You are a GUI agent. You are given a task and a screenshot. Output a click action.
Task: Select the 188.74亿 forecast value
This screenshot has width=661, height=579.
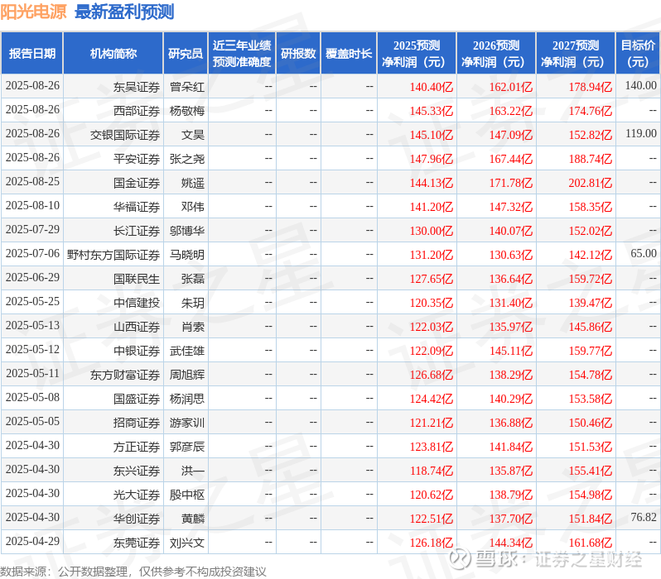tap(591, 159)
